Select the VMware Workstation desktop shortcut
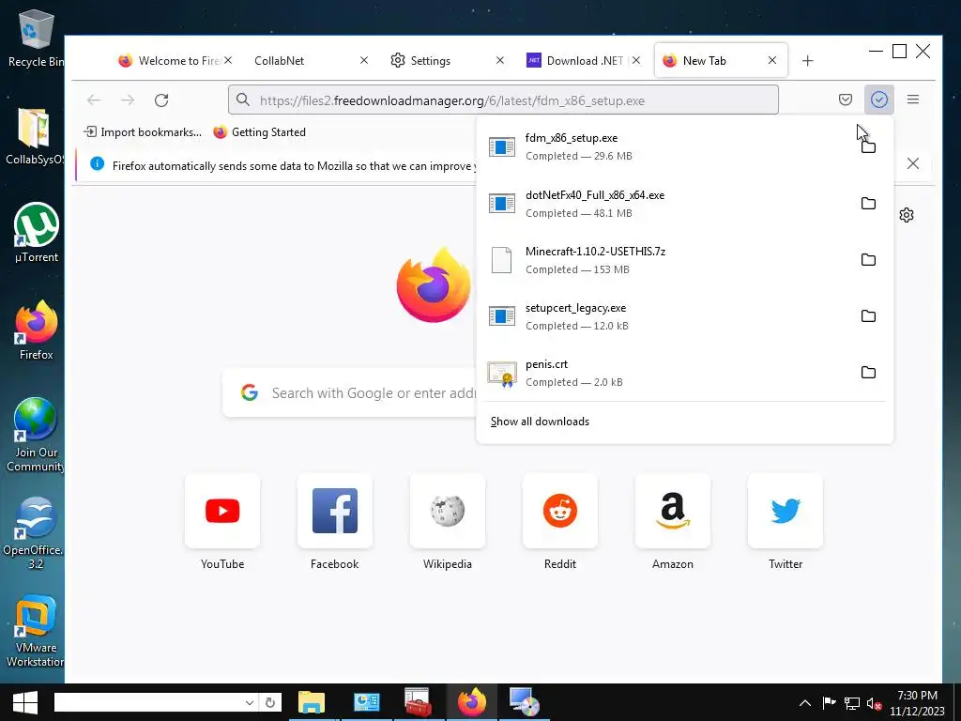Screen dimensions: 961x721 pos(35,631)
